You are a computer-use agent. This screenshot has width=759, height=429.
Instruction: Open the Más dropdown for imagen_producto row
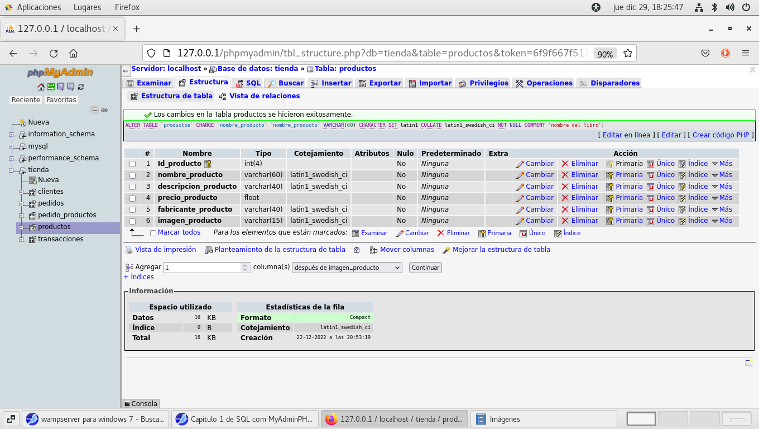click(x=722, y=221)
